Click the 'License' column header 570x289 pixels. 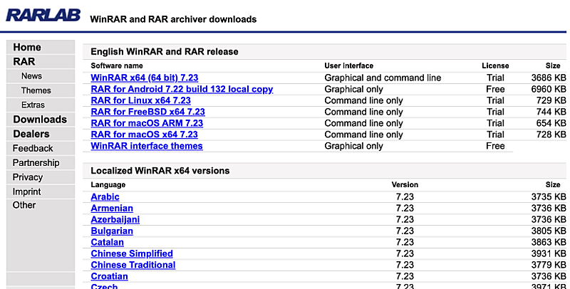tap(495, 65)
